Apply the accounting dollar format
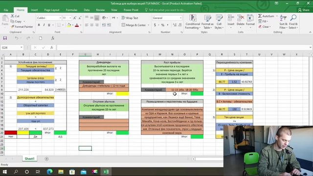This screenshot has width=313, height=176. [155, 25]
